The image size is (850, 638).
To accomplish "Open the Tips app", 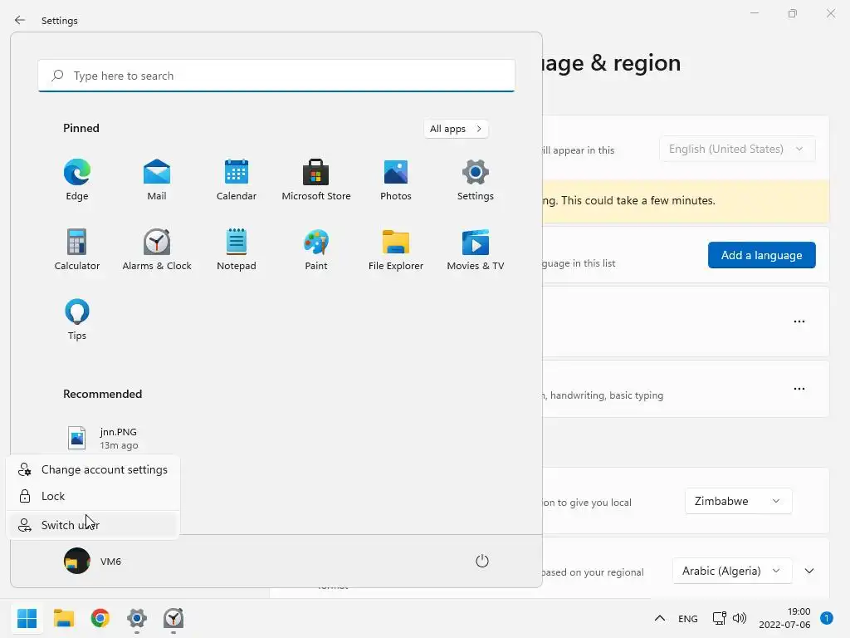I will (x=77, y=319).
